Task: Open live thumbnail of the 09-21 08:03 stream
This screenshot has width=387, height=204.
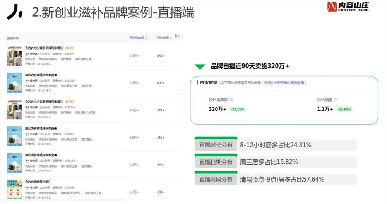Action: (15, 83)
